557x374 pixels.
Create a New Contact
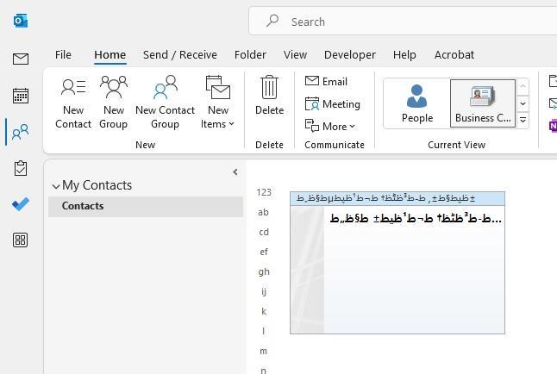pos(73,103)
